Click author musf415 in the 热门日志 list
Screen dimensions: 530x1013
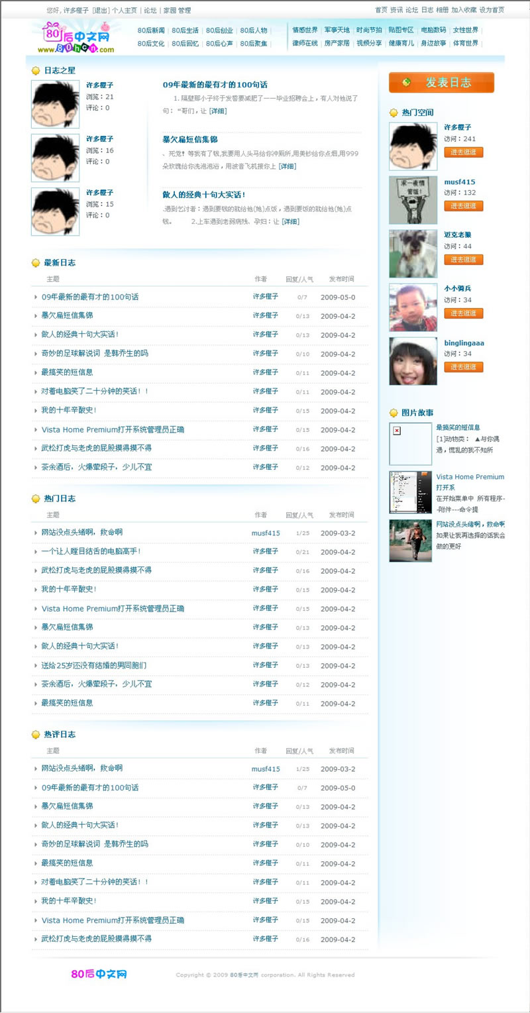[x=266, y=533]
